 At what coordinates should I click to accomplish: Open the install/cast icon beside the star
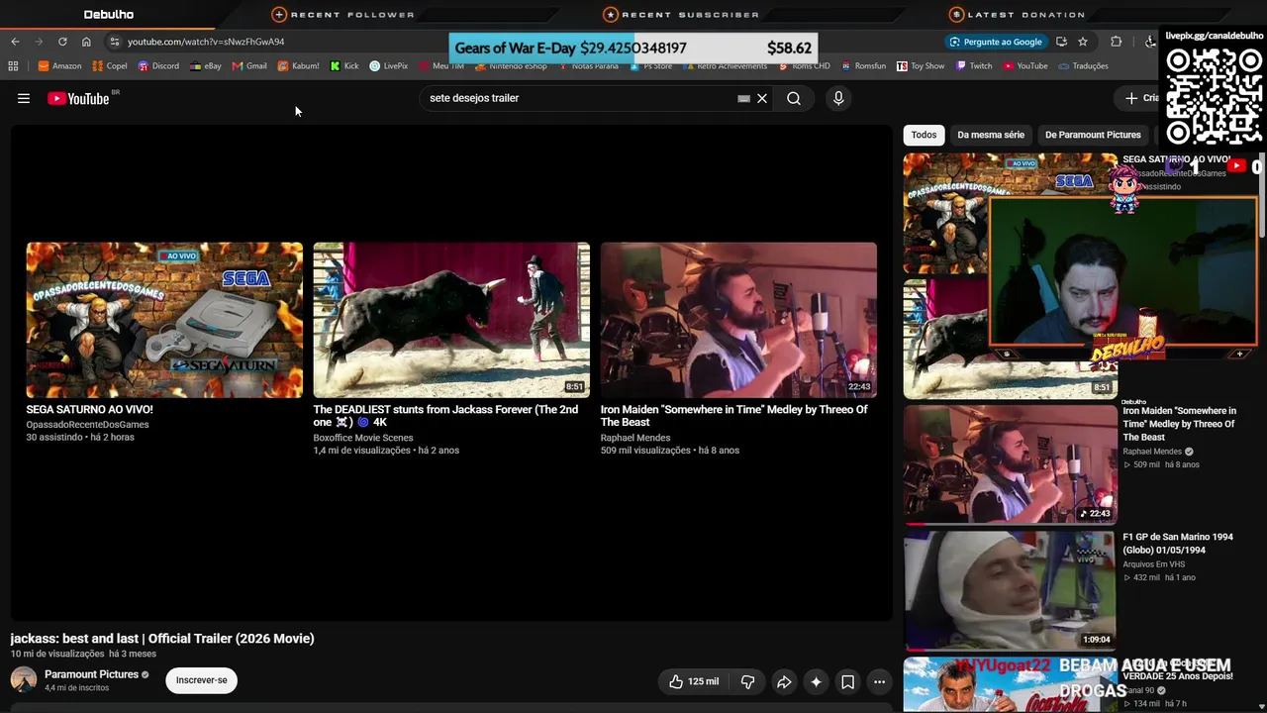[1061, 42]
